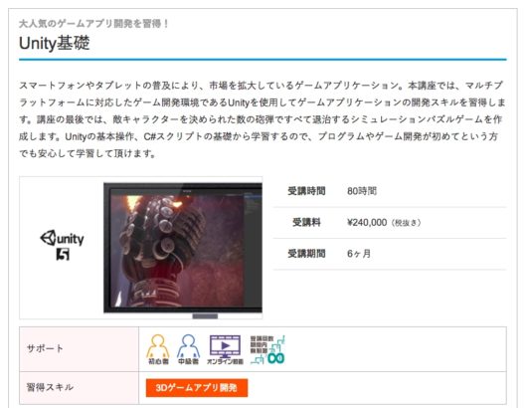Click the Unity 5 logo
The height and width of the screenshot is (408, 527).
point(63,245)
